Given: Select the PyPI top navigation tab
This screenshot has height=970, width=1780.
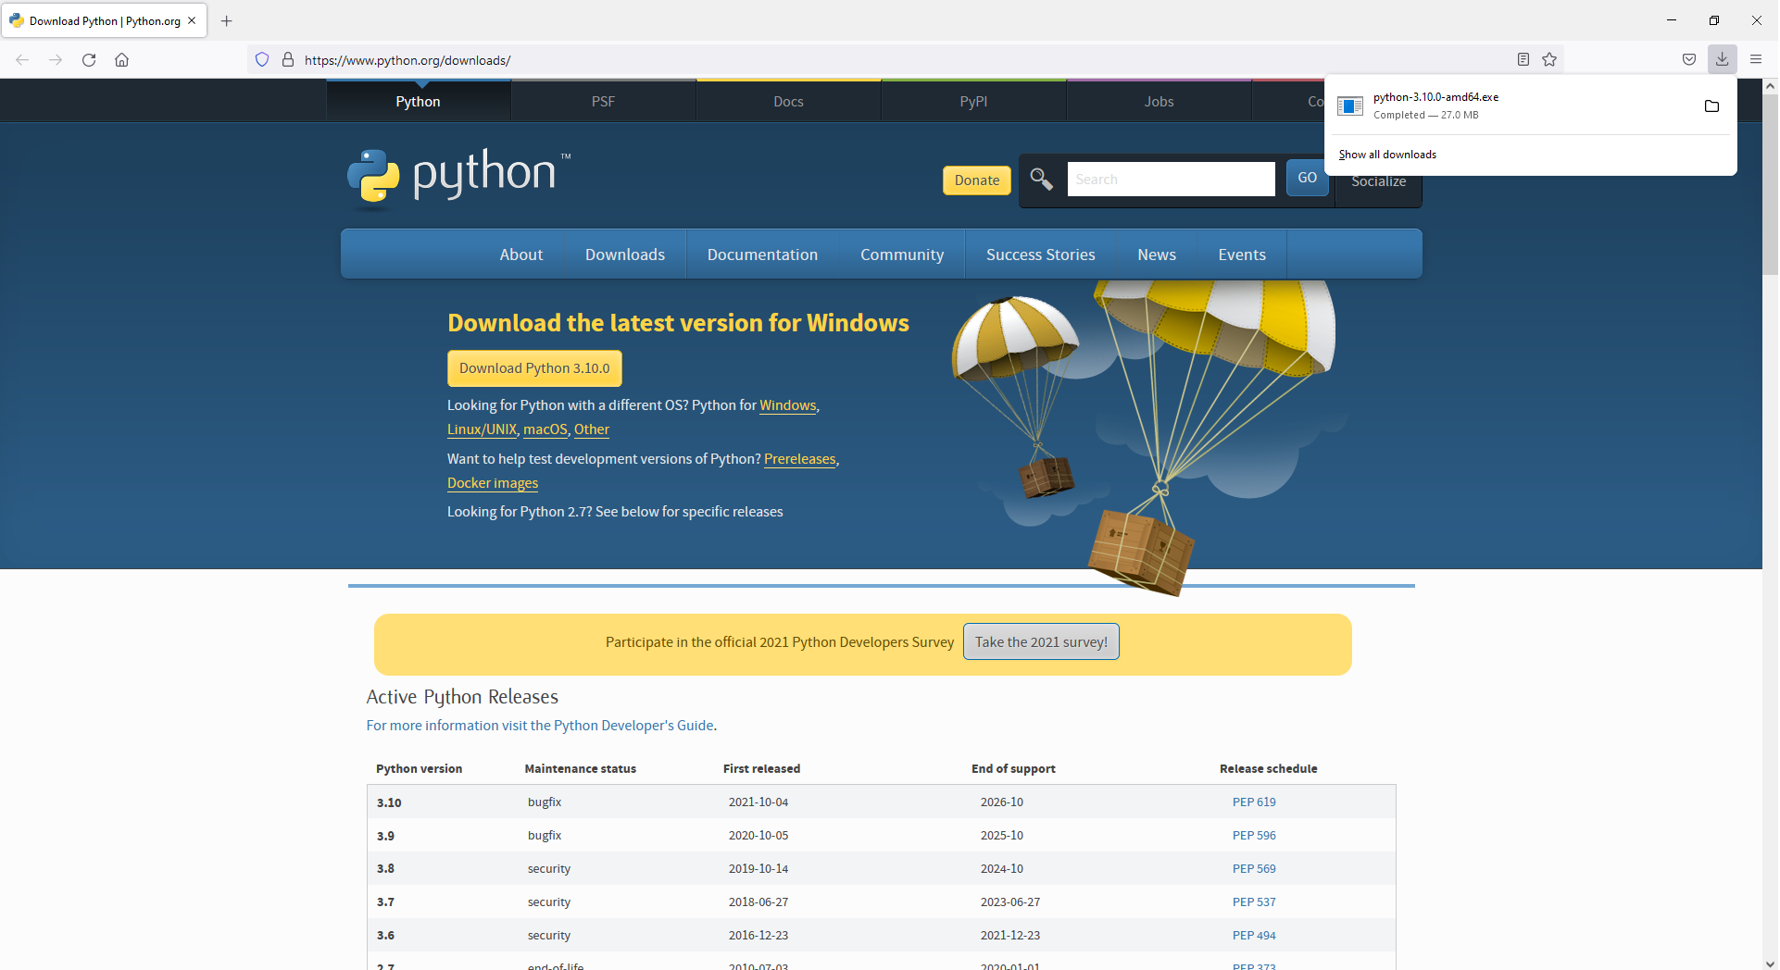Looking at the screenshot, I should pos(974,102).
